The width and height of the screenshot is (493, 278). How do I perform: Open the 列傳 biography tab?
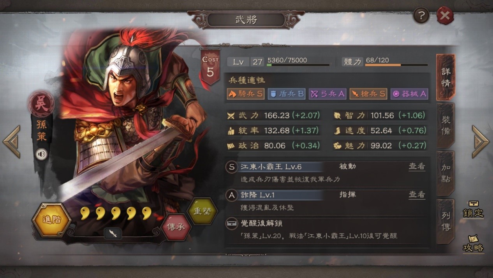445,222
